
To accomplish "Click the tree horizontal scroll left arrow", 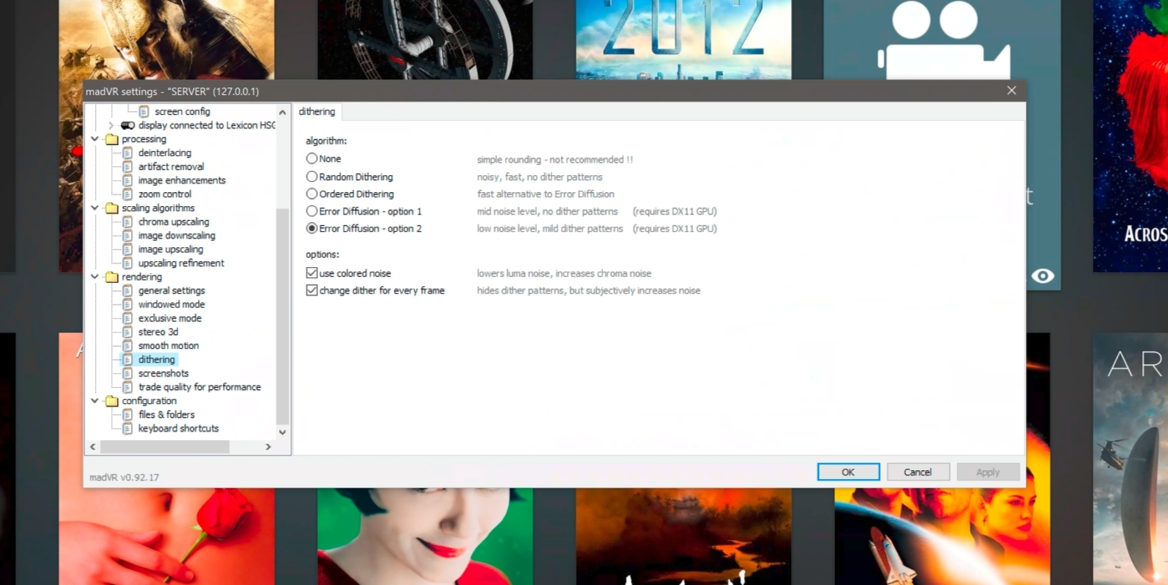I will 93,447.
